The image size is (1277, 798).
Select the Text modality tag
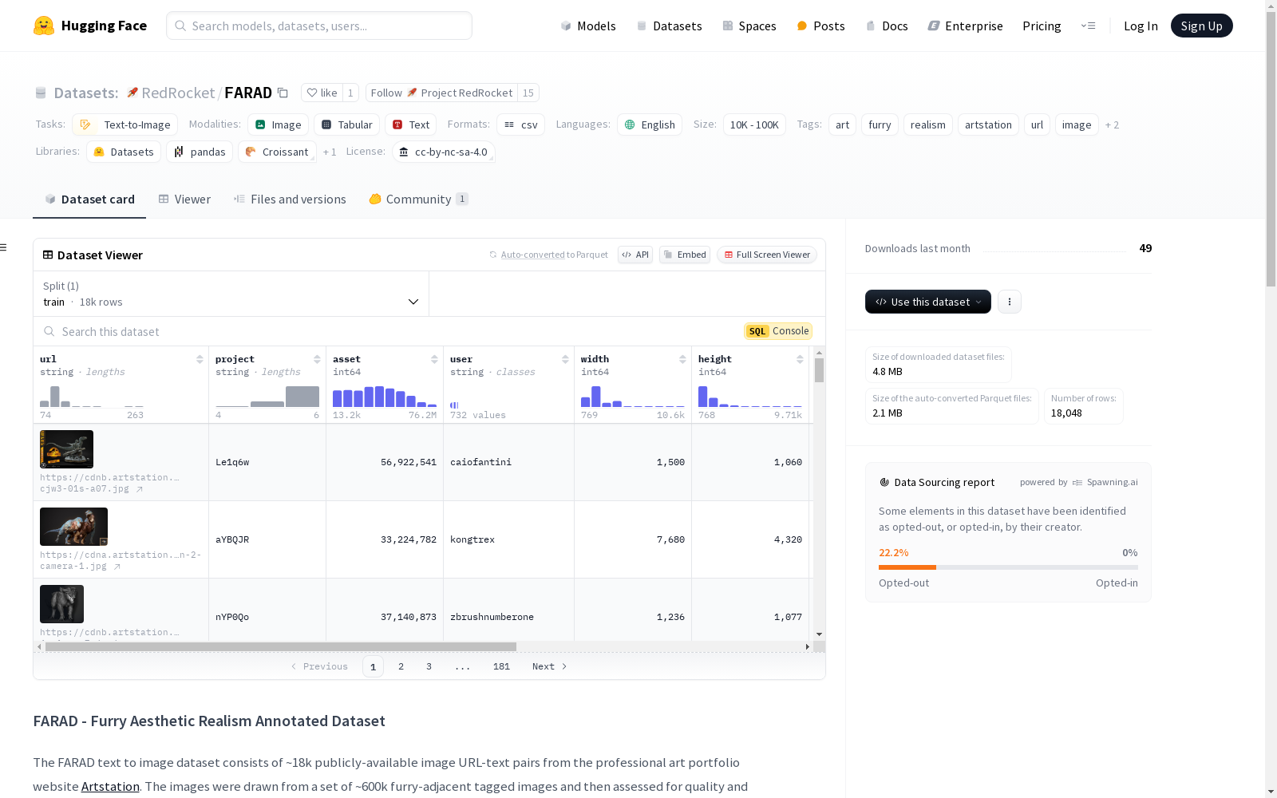[x=411, y=124]
